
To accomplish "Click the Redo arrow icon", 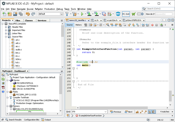I will point(33,14).
